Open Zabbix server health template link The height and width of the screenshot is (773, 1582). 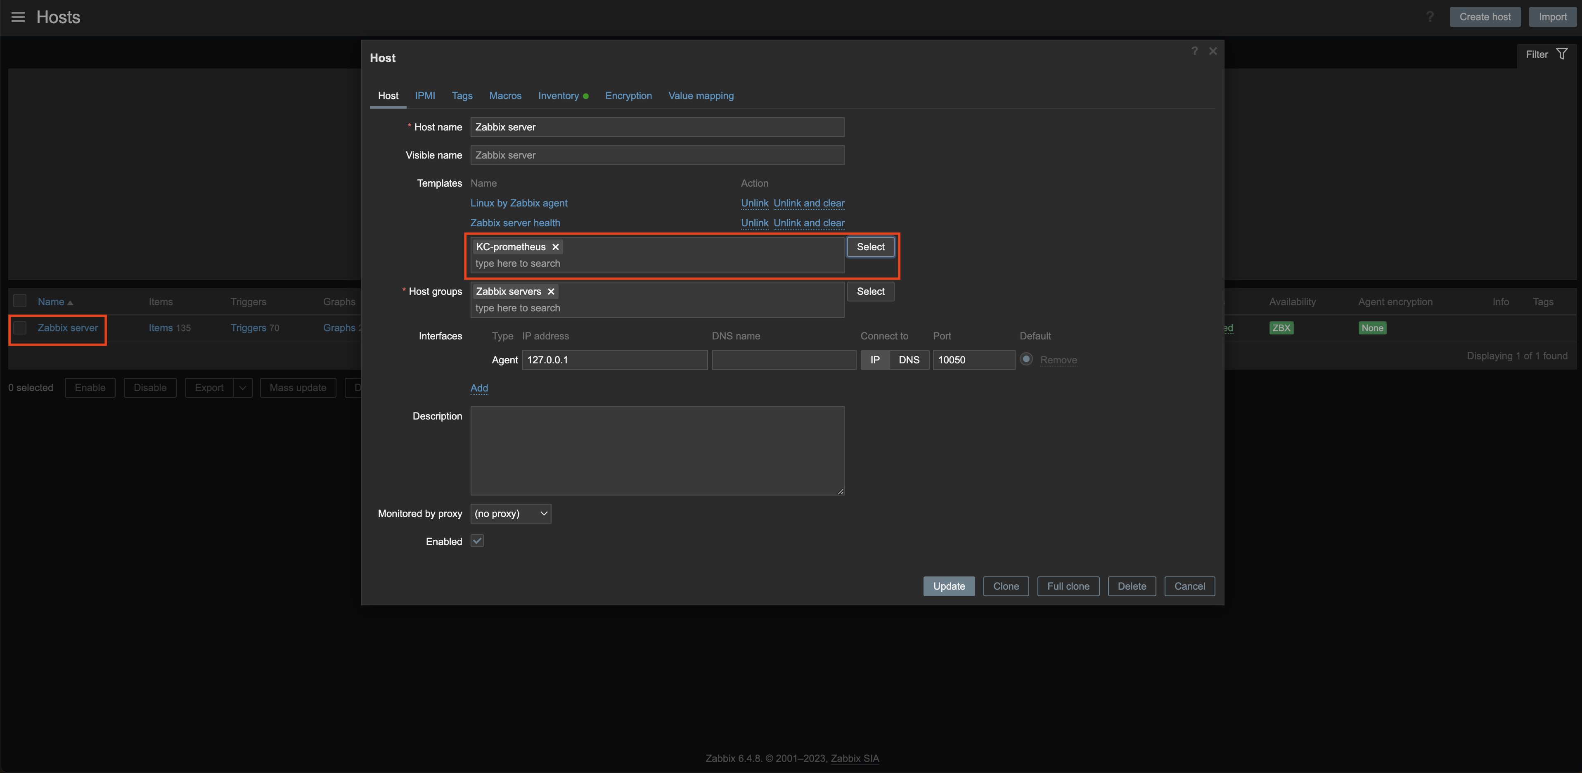515,223
